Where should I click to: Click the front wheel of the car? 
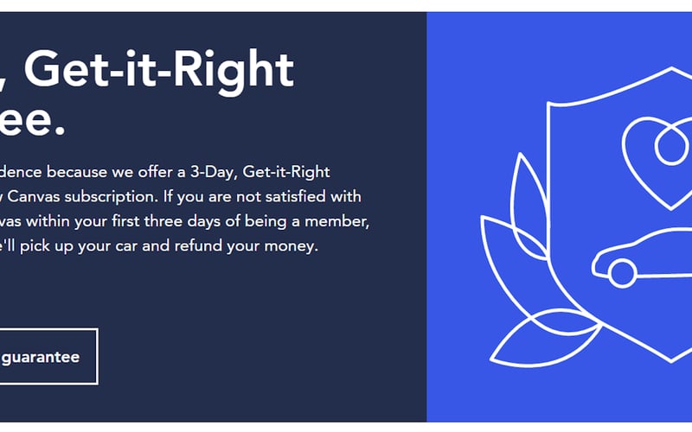pos(622,273)
